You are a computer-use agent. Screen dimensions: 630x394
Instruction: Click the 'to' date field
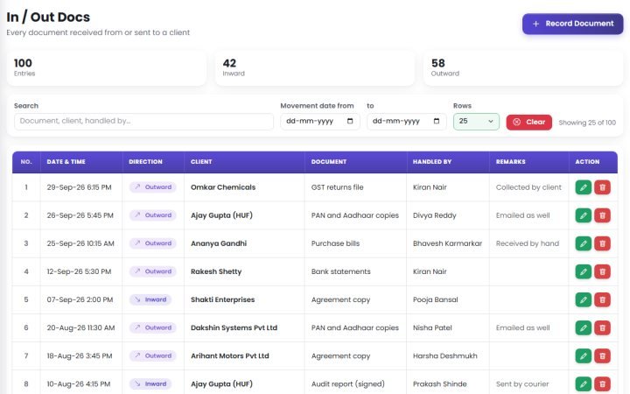(406, 122)
